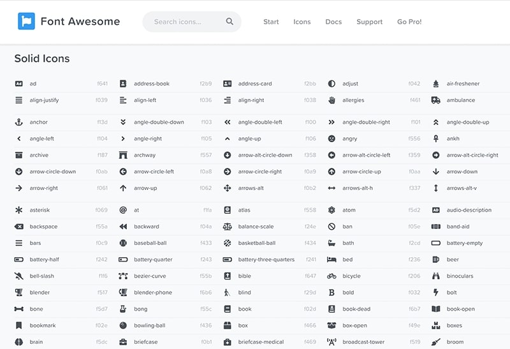Click the Solid Icons heading
The height and width of the screenshot is (349, 510).
[x=42, y=59]
